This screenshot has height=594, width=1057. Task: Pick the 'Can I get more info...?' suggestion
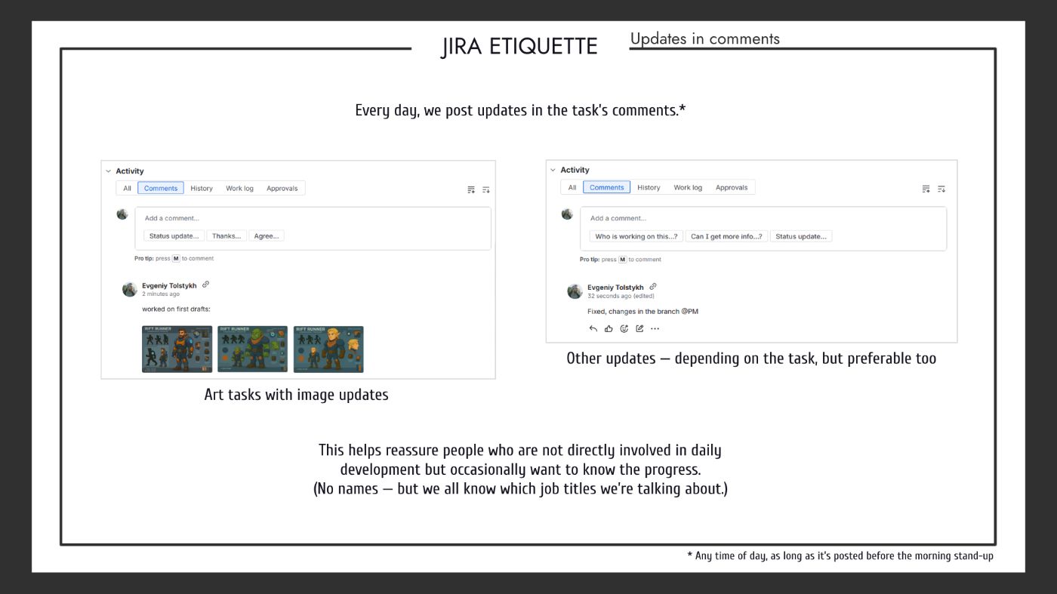726,236
